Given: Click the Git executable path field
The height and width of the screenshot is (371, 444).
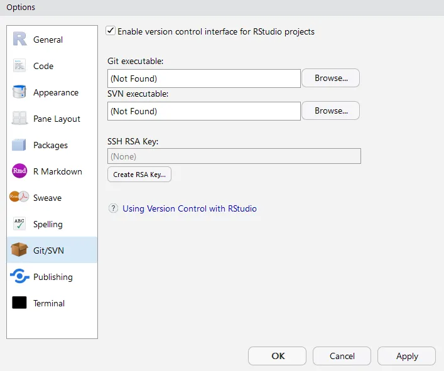Looking at the screenshot, I should click(x=204, y=78).
